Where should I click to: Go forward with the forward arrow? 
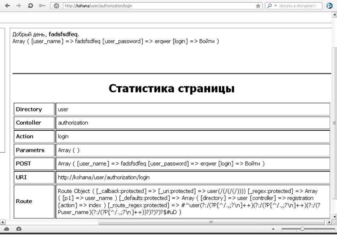point(19,5)
